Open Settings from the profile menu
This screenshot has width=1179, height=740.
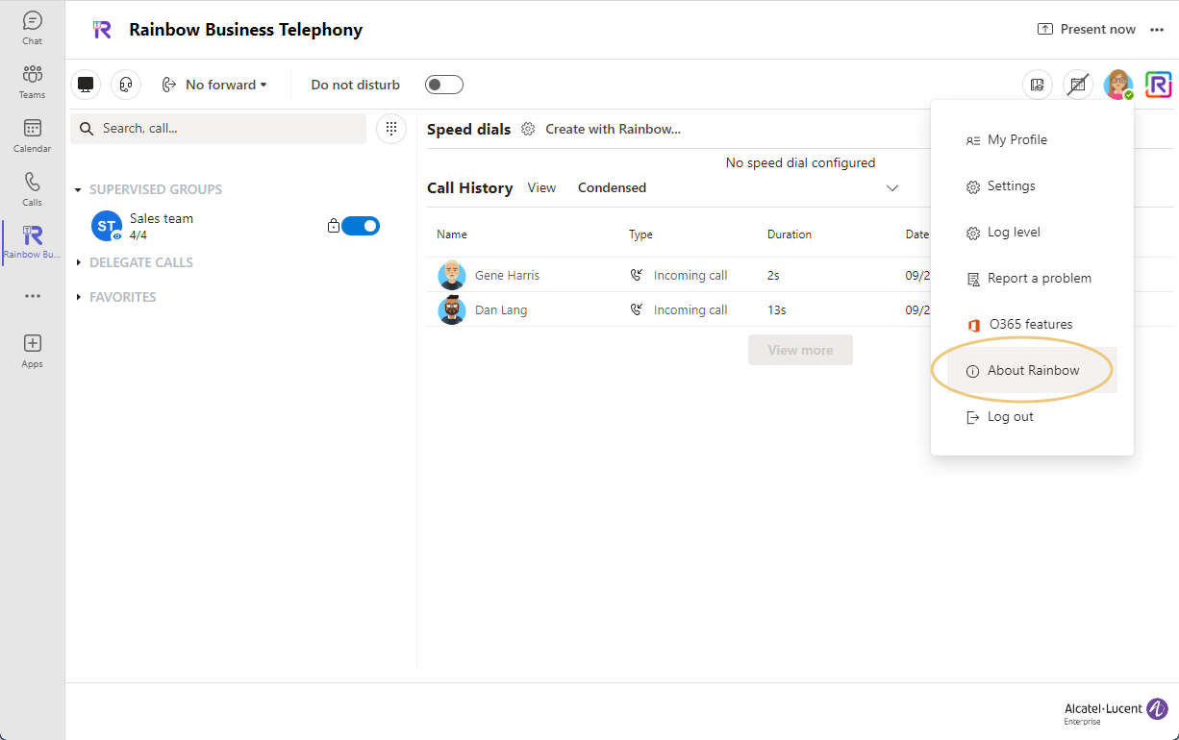[1011, 185]
